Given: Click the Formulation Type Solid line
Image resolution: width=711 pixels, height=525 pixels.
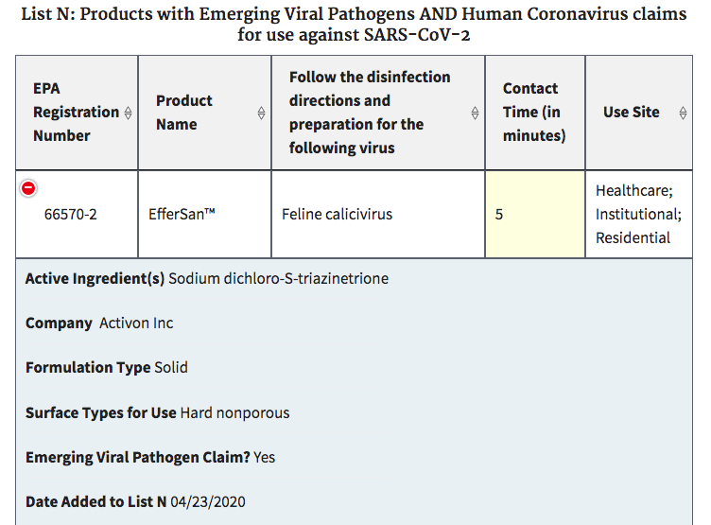Looking at the screenshot, I should tap(106, 368).
